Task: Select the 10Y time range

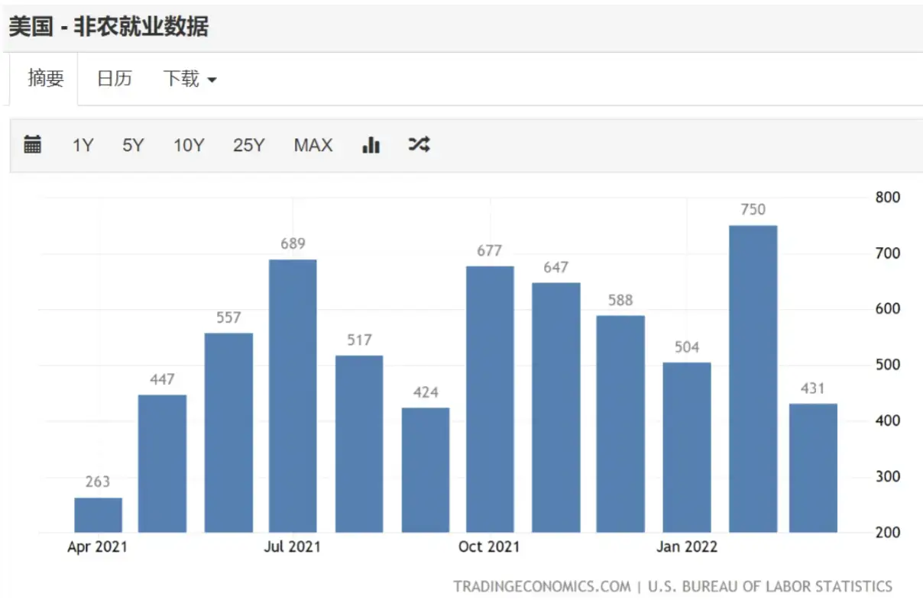Action: click(189, 145)
